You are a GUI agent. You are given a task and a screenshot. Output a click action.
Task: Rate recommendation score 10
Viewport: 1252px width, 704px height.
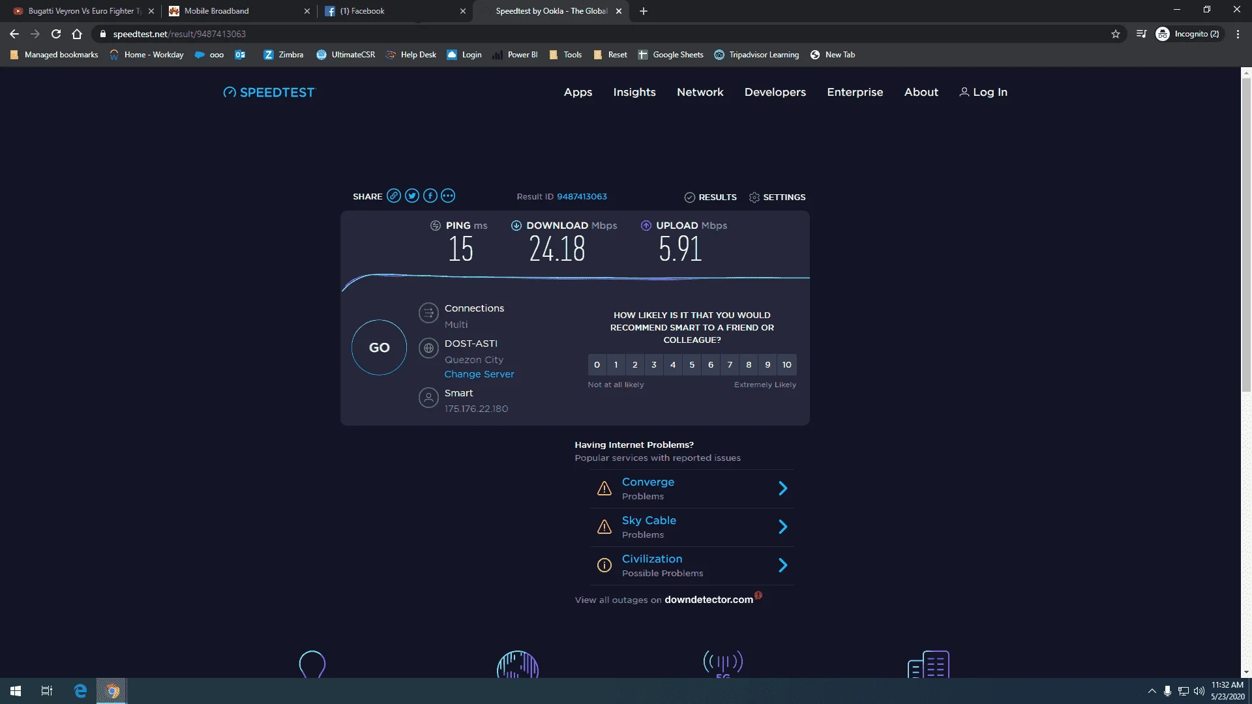click(787, 364)
